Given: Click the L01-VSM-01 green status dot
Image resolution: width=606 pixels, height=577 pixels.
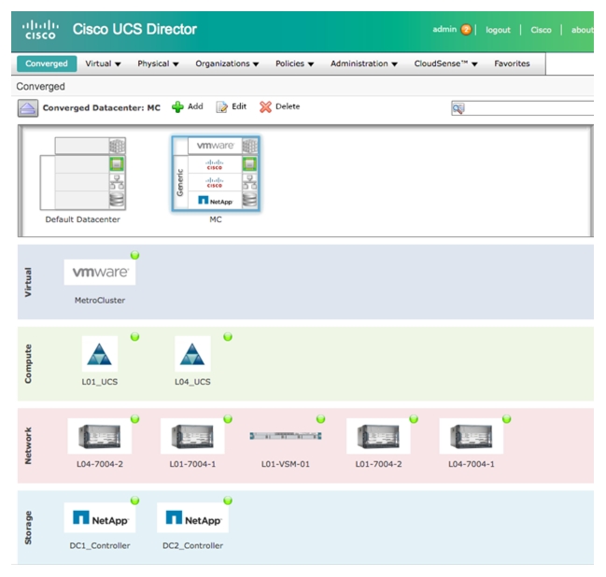Looking at the screenshot, I should (x=321, y=419).
